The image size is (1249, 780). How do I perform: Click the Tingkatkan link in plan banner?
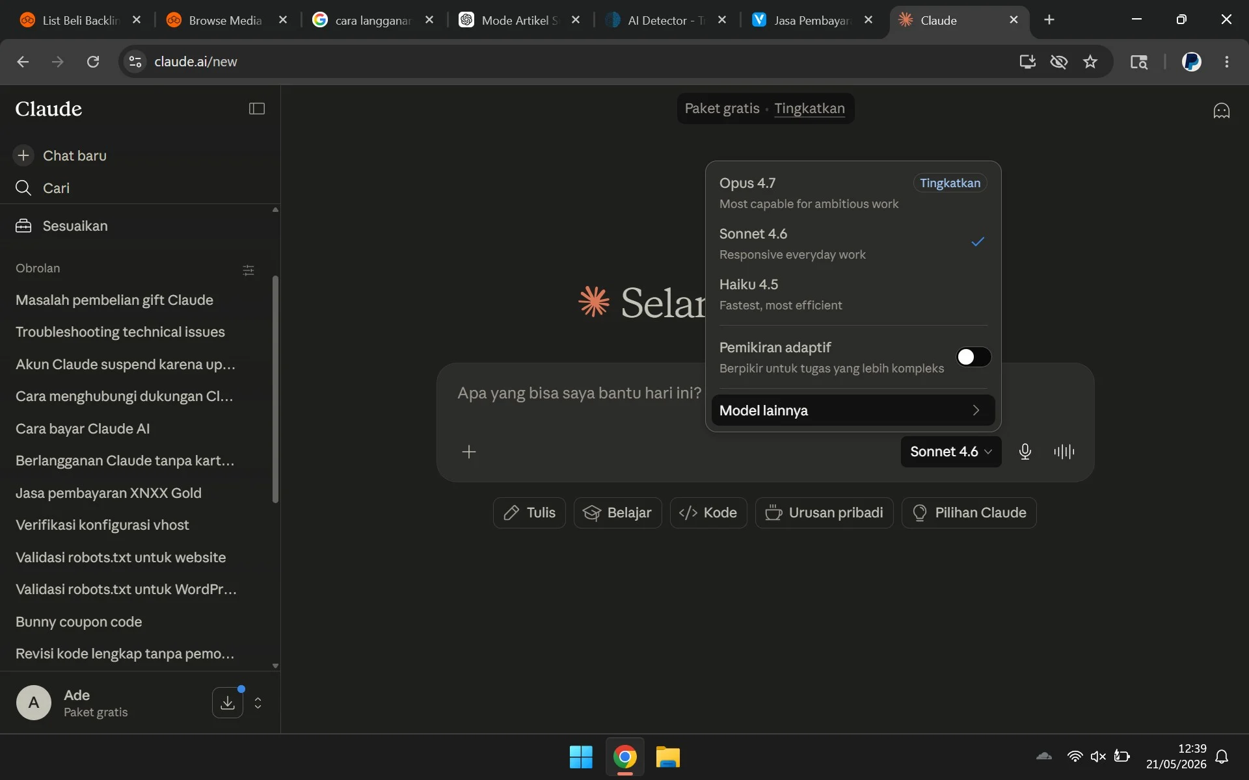(809, 109)
